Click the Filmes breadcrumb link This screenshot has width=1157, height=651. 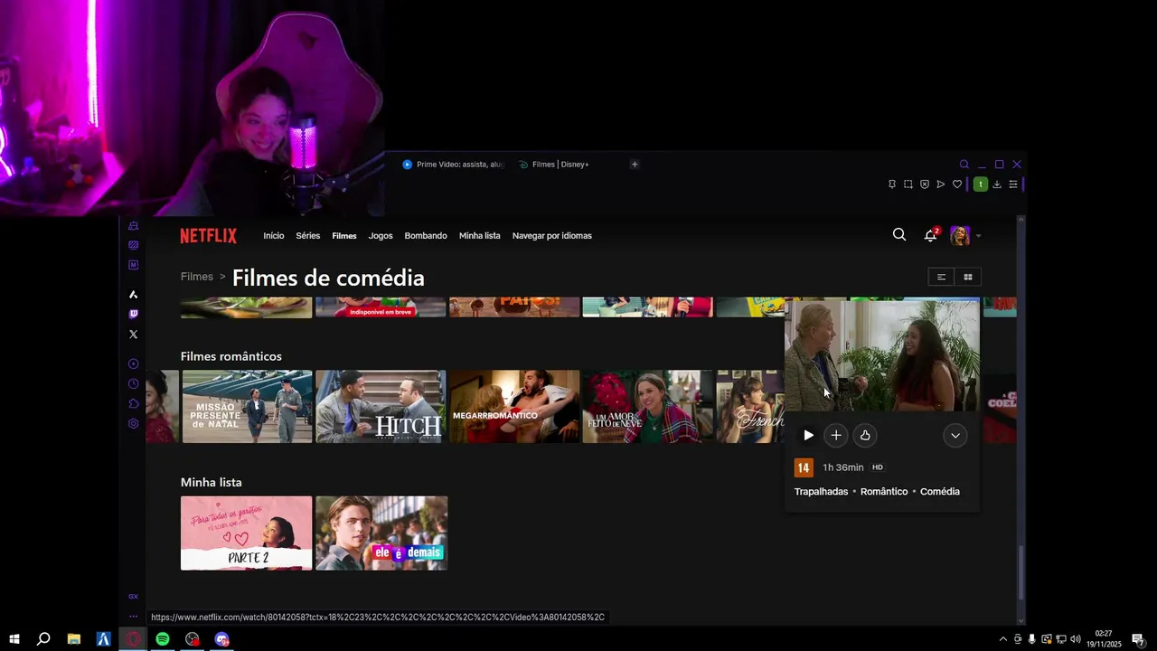click(197, 277)
